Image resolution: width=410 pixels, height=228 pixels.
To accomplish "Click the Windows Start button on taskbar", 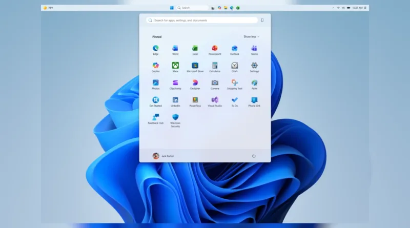I will click(172, 8).
